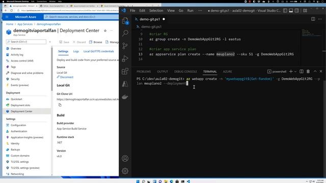Image resolution: width=326 pixels, height=183 pixels.
Task: Open Docker view in activity bar
Action: [x=125, y=97]
